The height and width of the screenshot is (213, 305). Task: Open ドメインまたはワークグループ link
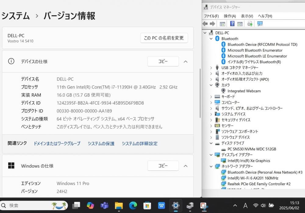[x=57, y=144]
